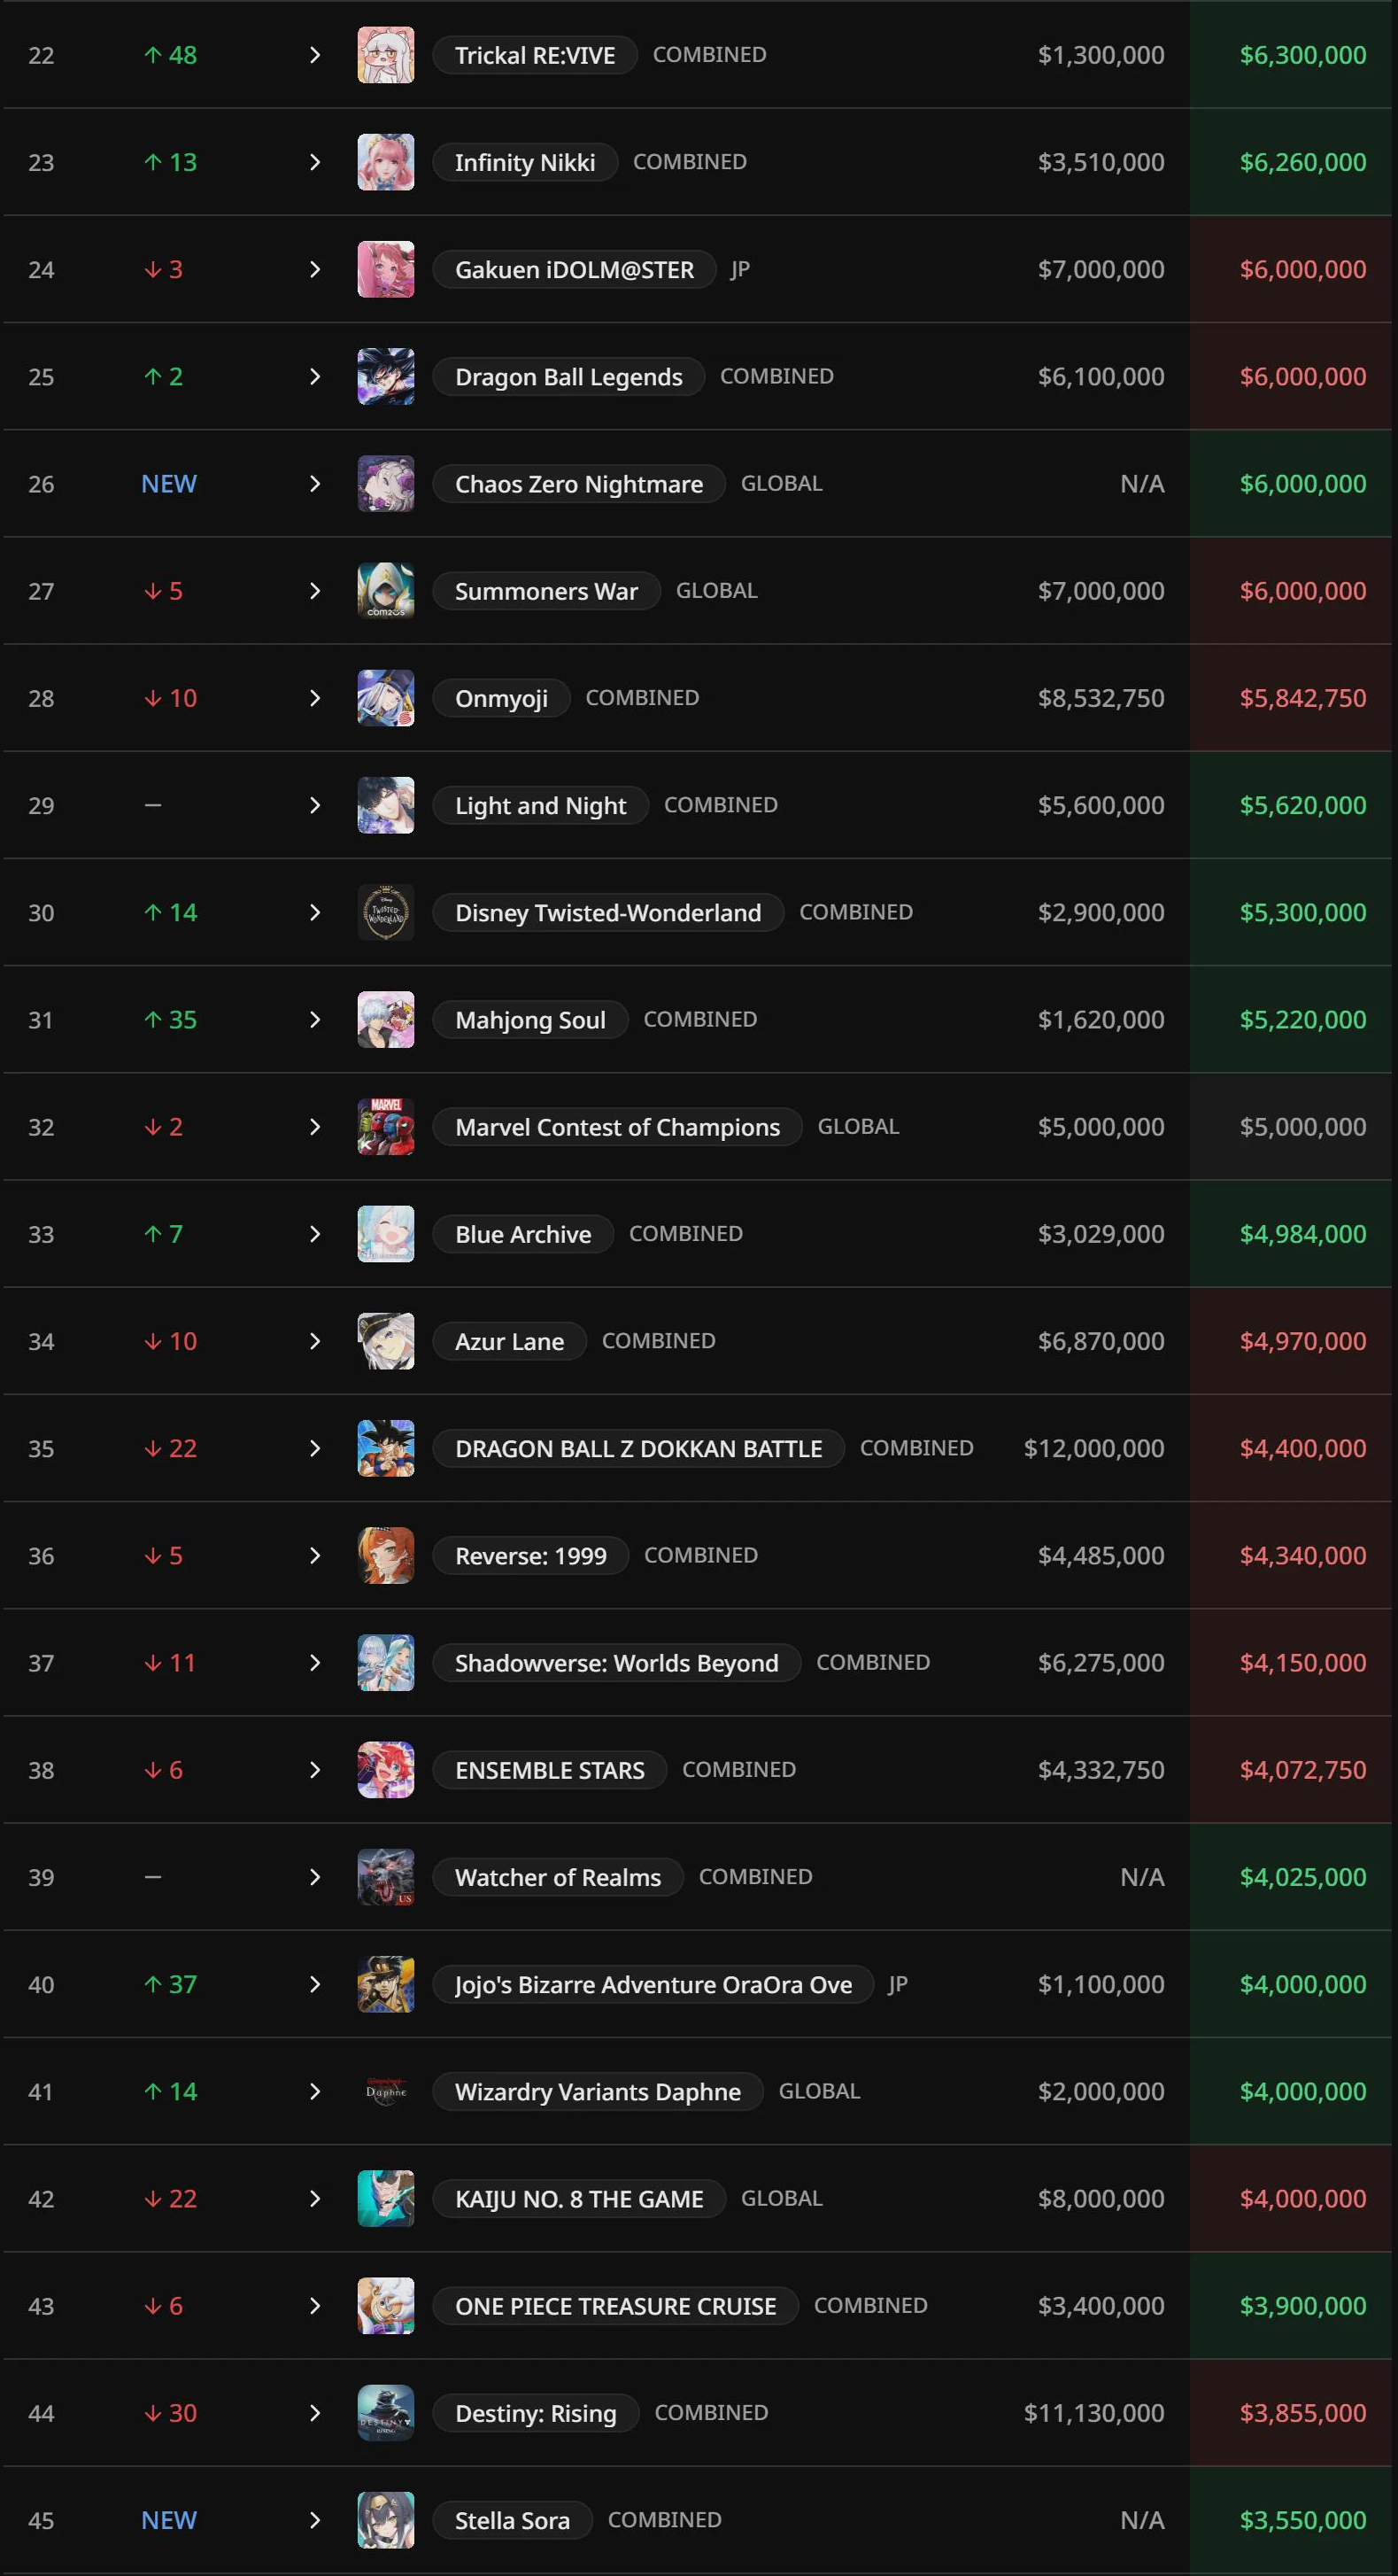Click the $12,000,000 previous revenue value

[x=1093, y=1448]
